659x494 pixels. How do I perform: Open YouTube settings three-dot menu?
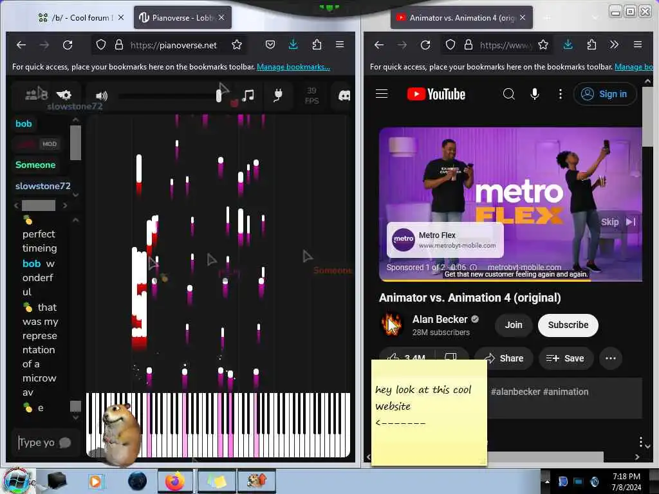click(561, 94)
